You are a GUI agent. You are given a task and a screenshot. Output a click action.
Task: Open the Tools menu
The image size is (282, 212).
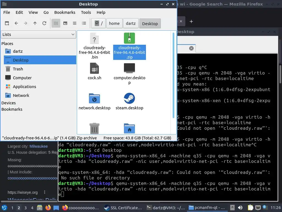pos(86,12)
